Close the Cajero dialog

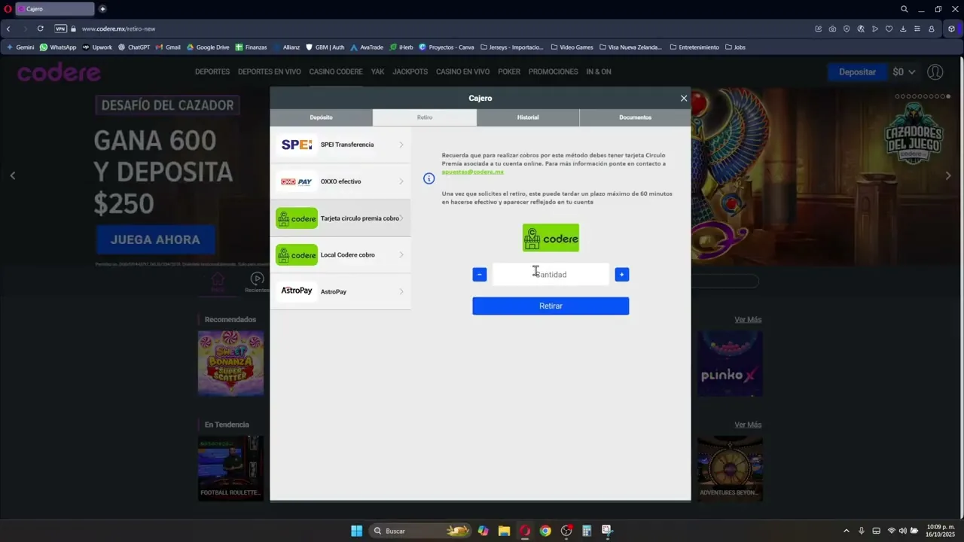point(684,98)
